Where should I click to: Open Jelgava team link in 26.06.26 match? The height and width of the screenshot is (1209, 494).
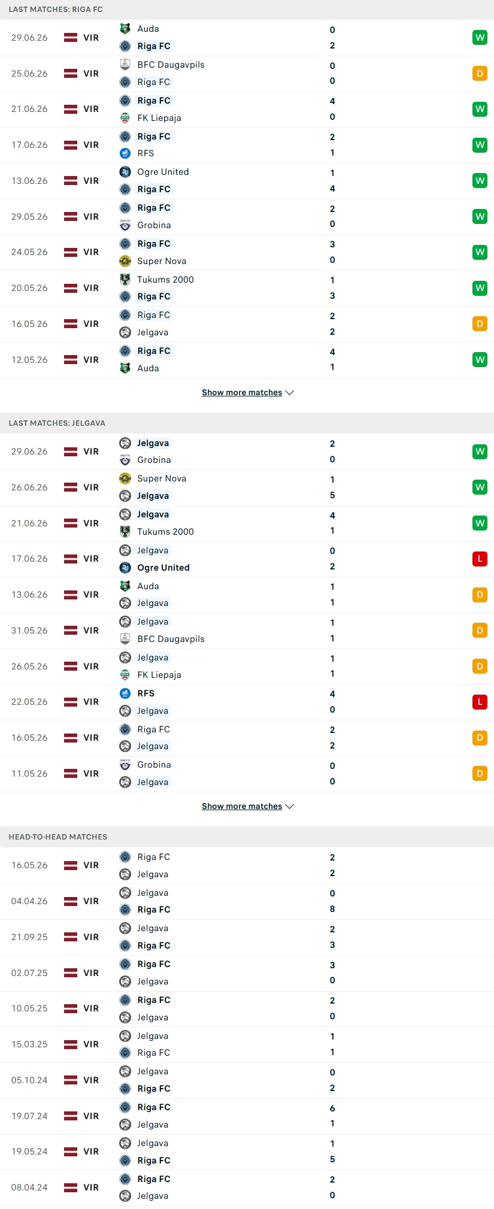pos(153,496)
